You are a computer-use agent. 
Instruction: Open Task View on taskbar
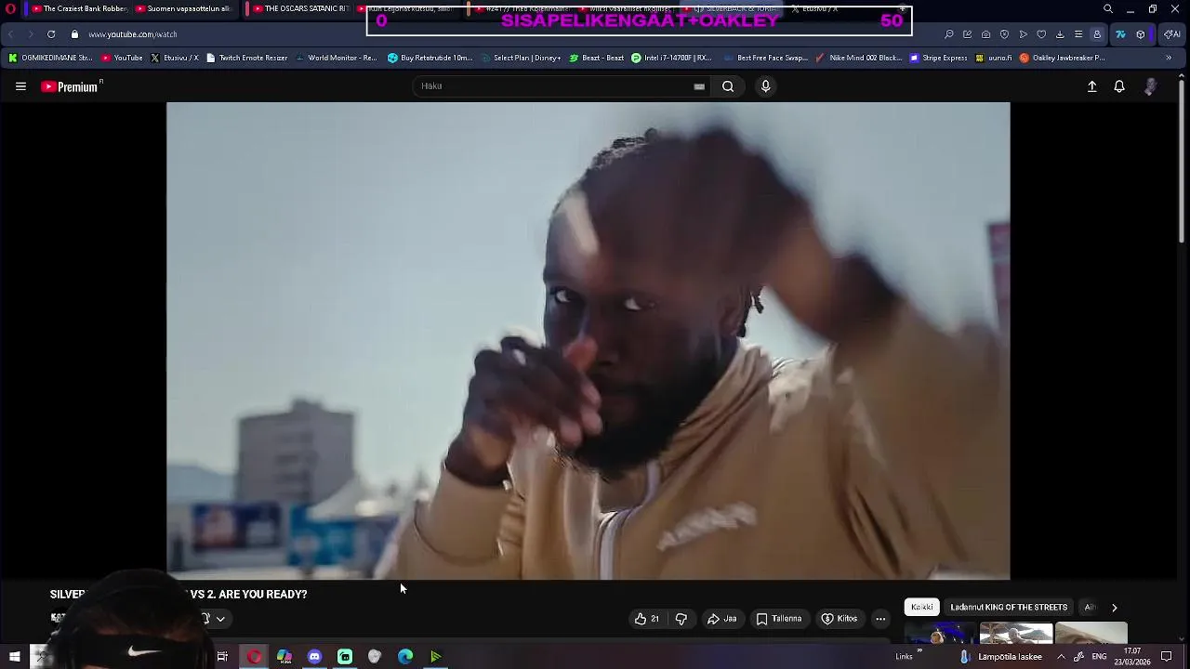(222, 657)
